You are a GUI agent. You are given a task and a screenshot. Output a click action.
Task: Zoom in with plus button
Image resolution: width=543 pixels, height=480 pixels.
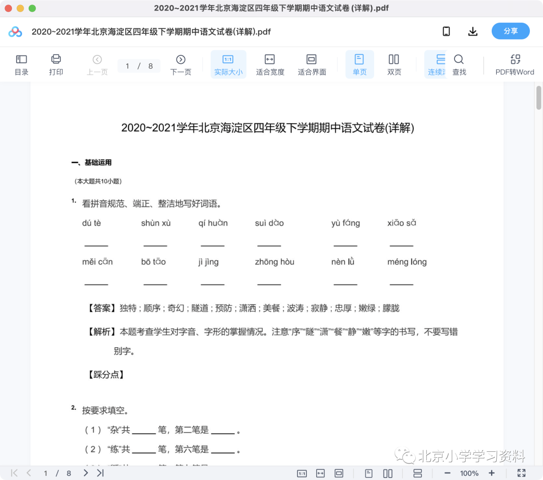point(491,473)
